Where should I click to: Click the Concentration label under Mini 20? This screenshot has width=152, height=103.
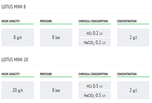pos(127,74)
